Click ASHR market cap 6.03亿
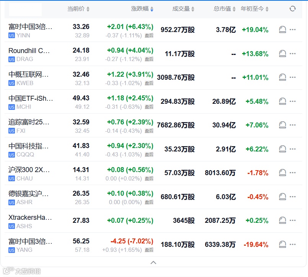This screenshot has width=308, height=277. click(x=226, y=197)
